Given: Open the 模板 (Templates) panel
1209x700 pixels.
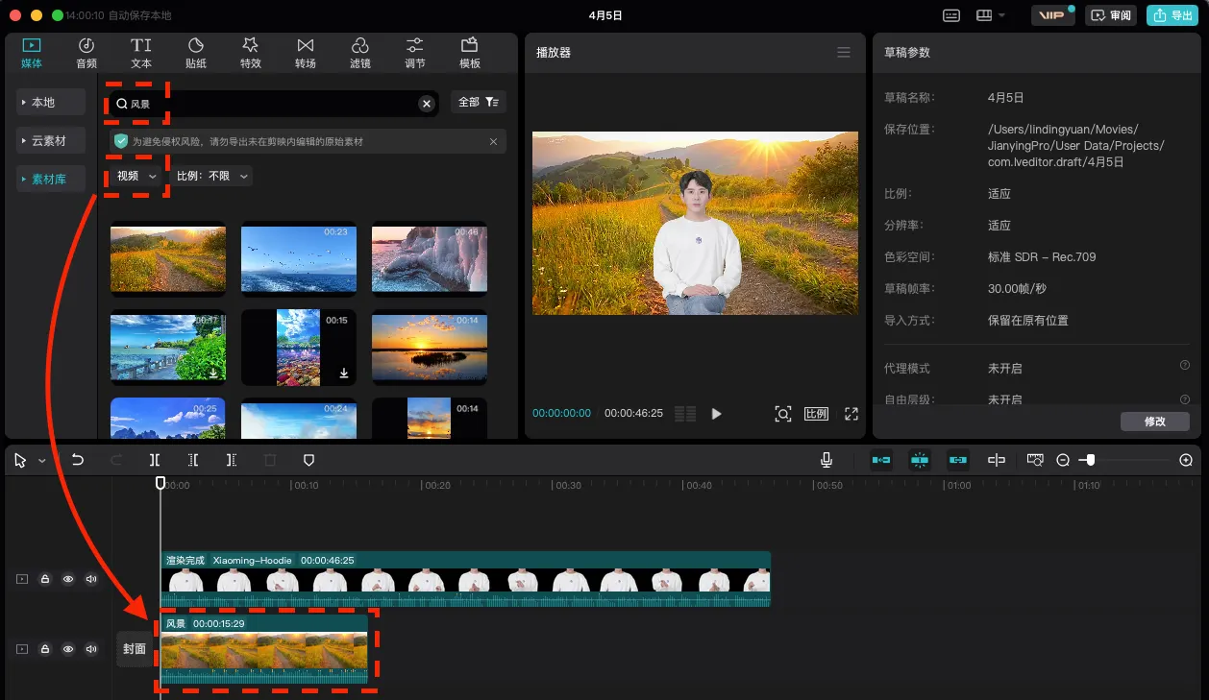Looking at the screenshot, I should [x=470, y=53].
